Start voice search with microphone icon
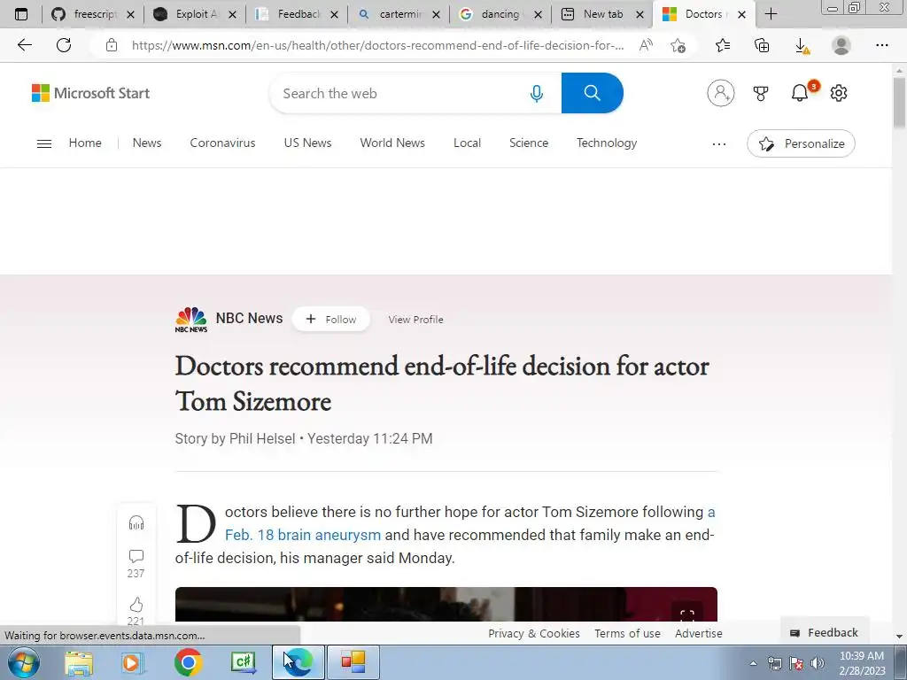The height and width of the screenshot is (680, 907). pyautogui.click(x=536, y=93)
